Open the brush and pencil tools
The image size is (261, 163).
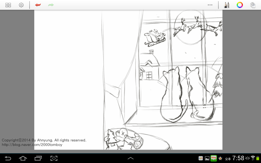point(226,5)
